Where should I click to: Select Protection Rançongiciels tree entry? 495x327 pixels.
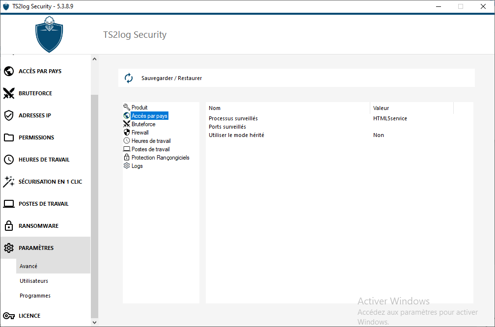(x=161, y=158)
